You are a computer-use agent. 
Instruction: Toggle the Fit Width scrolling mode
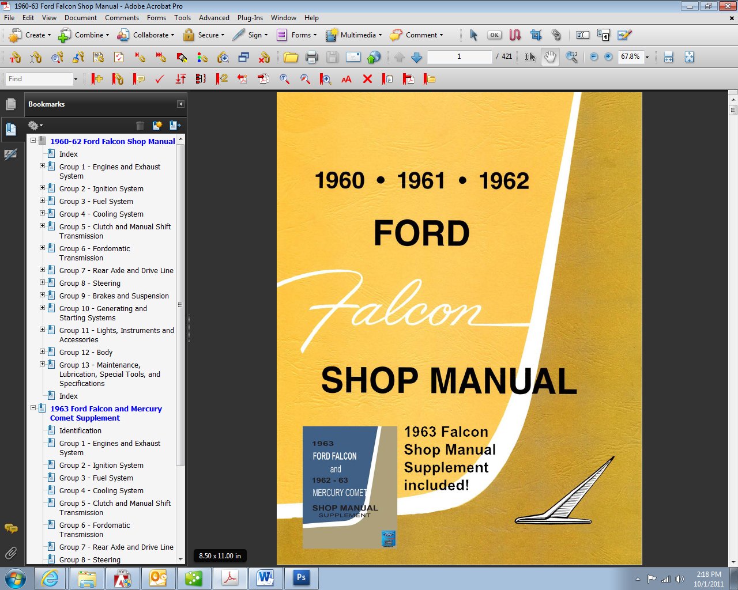click(x=668, y=57)
